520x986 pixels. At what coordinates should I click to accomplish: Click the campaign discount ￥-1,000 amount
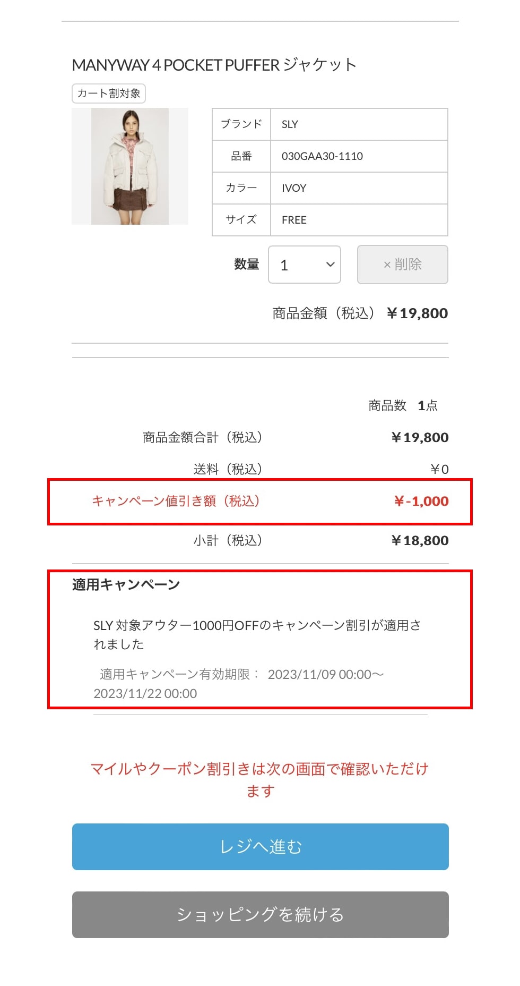421,501
